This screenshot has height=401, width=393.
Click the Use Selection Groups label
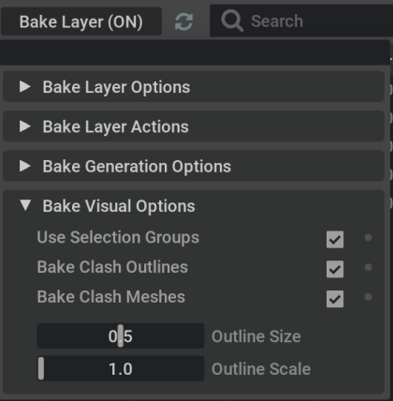tap(118, 237)
